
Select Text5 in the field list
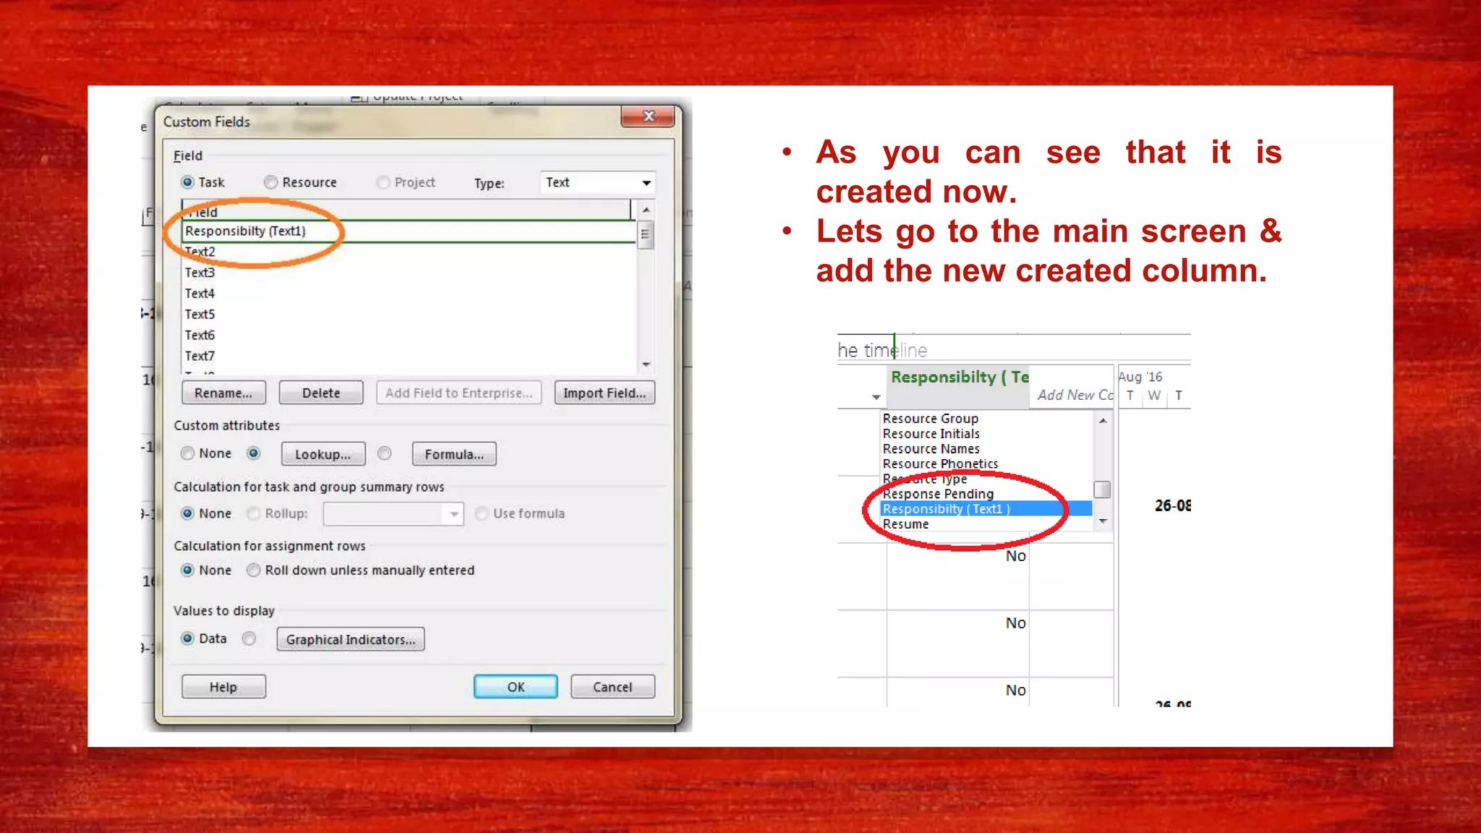[x=409, y=315]
